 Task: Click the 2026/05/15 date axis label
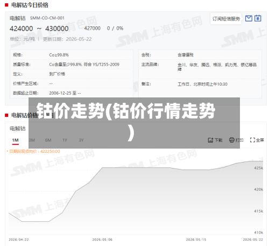(196, 240)
